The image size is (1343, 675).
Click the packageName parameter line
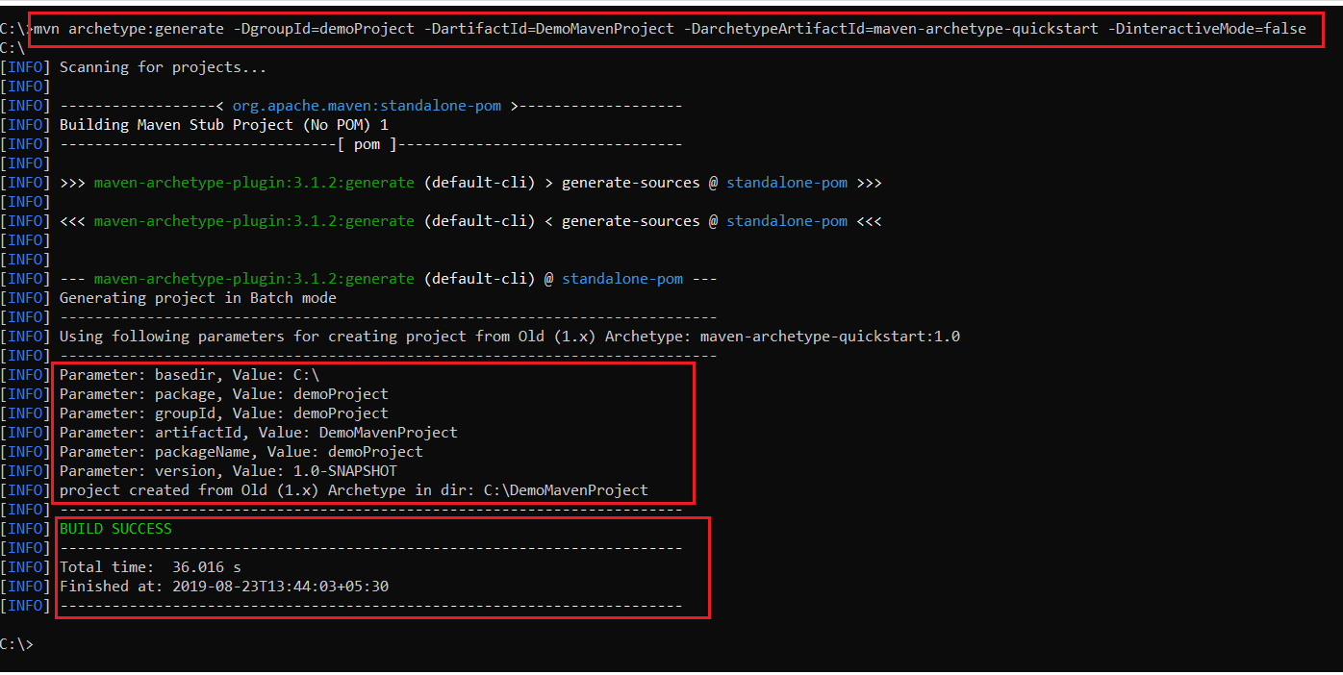coord(241,452)
